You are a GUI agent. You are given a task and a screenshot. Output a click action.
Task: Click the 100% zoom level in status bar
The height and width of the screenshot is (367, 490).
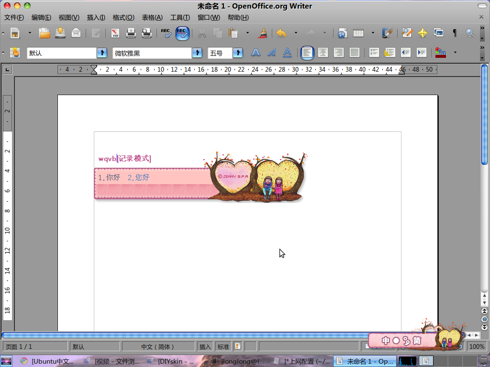(477, 346)
